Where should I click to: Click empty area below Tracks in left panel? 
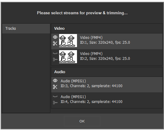[x=26, y=73]
